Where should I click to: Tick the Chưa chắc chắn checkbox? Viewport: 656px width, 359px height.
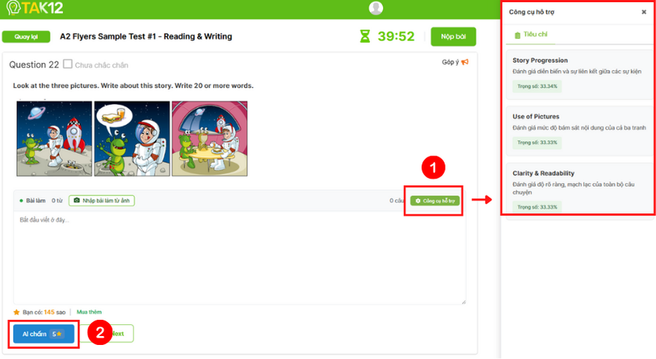[67, 64]
